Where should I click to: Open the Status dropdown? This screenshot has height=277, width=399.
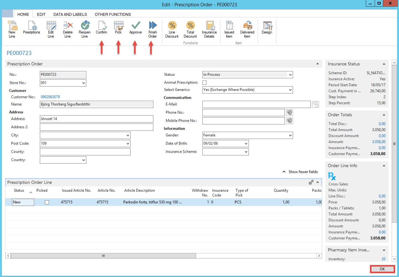coord(290,75)
